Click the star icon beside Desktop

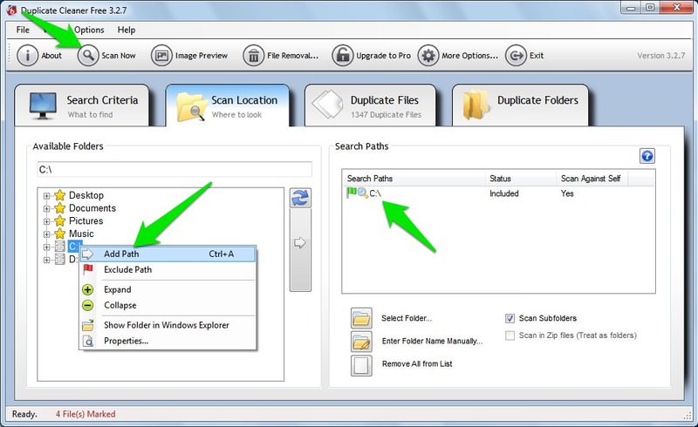(x=59, y=195)
